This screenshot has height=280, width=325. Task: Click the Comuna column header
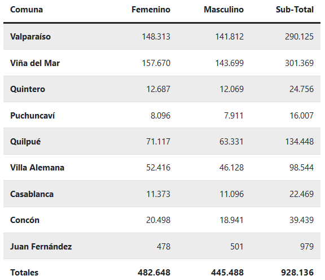point(27,10)
